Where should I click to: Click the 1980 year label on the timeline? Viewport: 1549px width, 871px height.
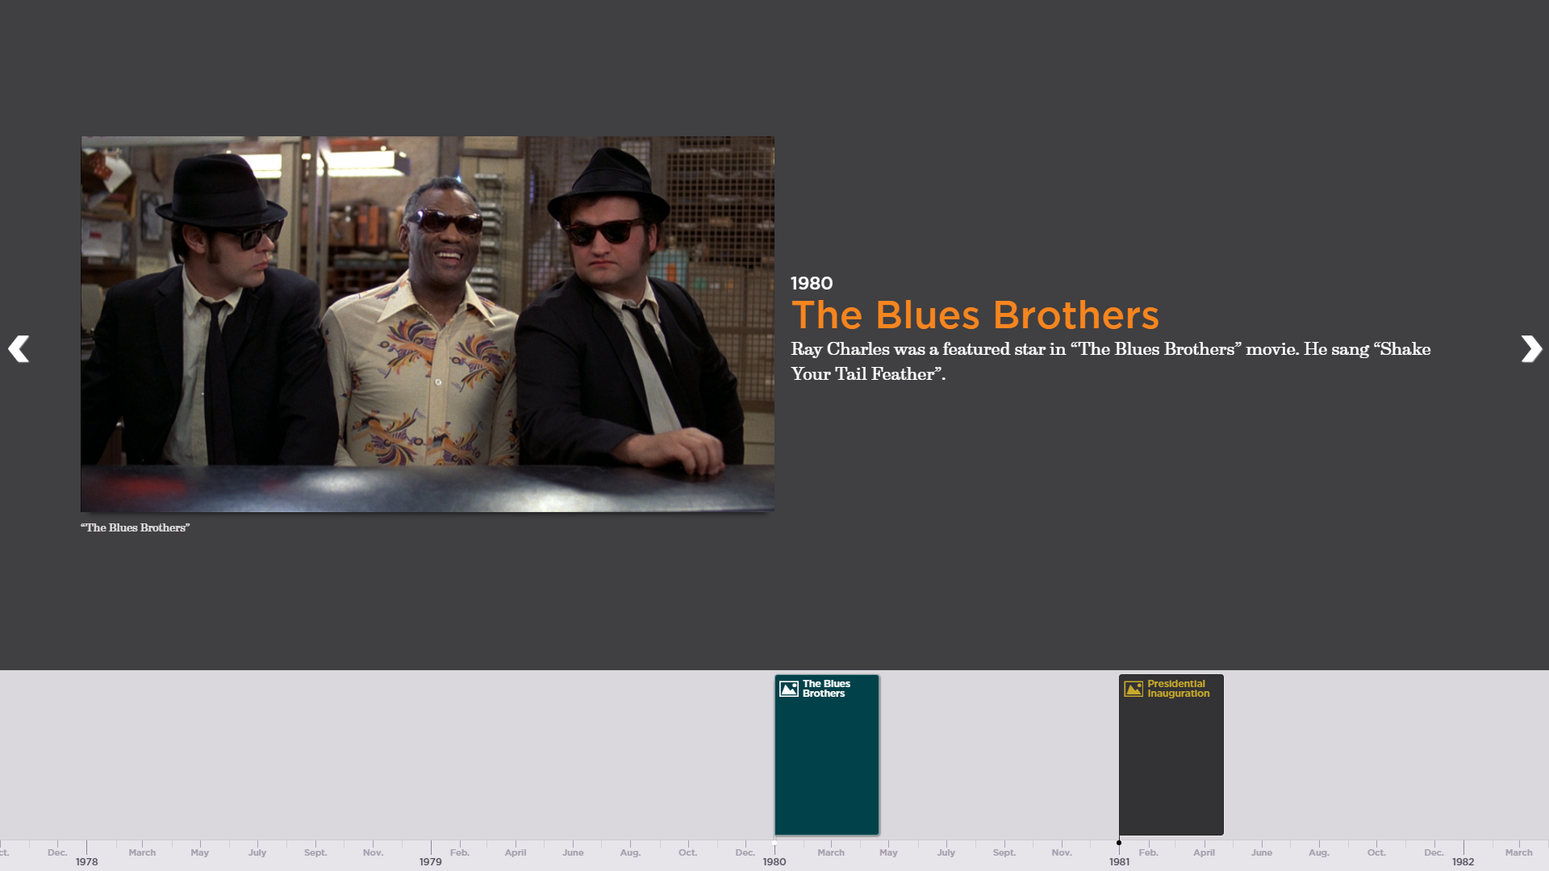(774, 861)
